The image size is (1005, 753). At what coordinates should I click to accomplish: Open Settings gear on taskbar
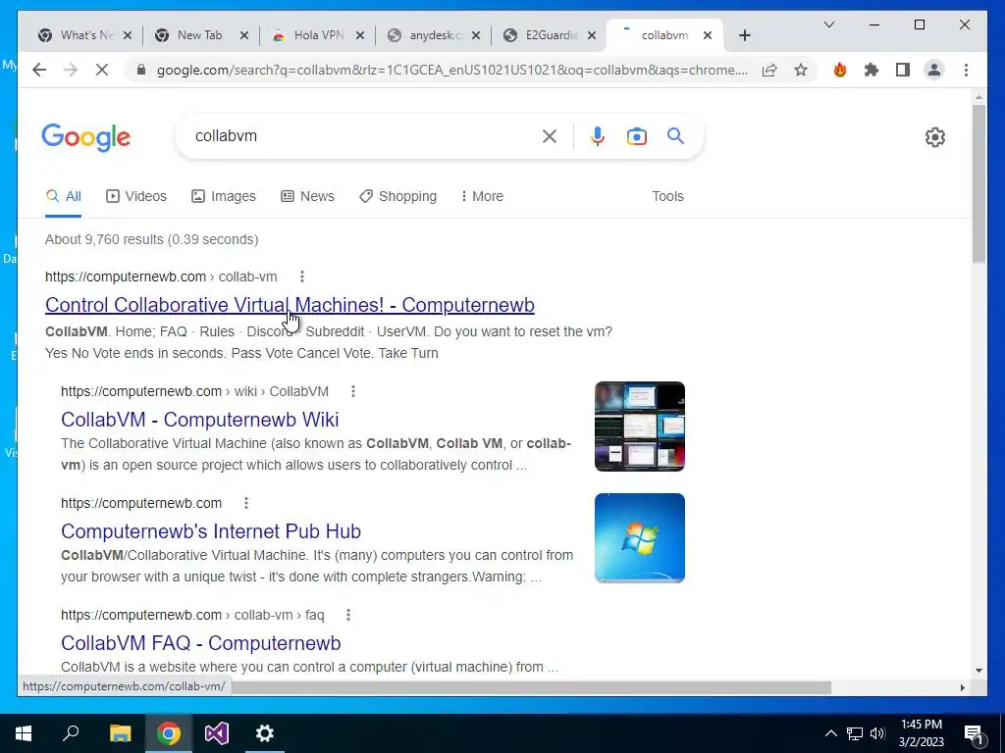click(x=265, y=733)
